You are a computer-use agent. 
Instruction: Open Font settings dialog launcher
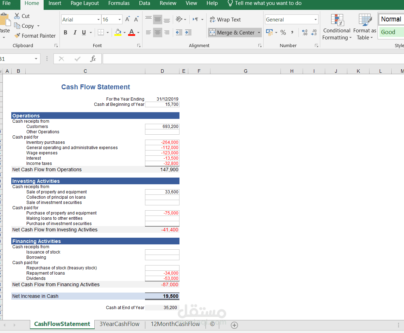(x=139, y=46)
